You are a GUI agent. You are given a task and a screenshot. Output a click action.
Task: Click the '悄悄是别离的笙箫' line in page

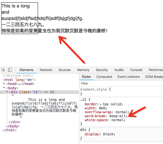click(x=54, y=31)
